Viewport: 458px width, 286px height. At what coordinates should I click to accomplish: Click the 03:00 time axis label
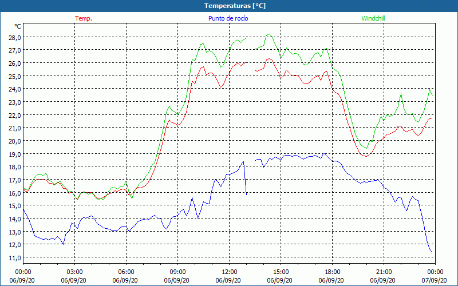coord(75,272)
